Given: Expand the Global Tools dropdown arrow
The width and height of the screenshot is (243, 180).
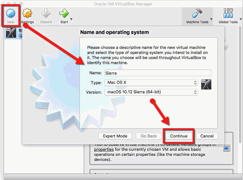Looking at the screenshot, I should click(241, 19).
